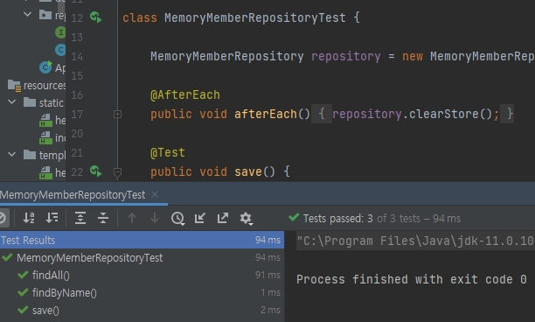Open the interface file with green I icon
The image size is (535, 322).
click(x=60, y=32)
